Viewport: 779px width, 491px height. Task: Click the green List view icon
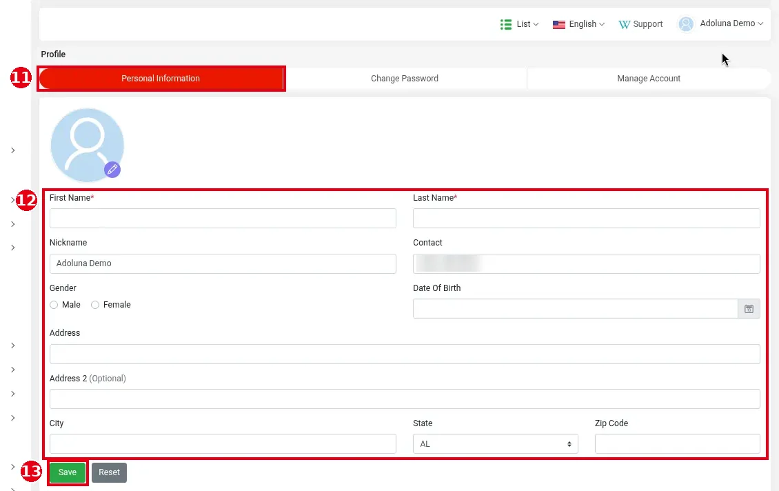click(x=506, y=24)
